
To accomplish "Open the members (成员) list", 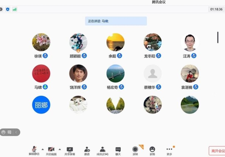I will point(102,150).
